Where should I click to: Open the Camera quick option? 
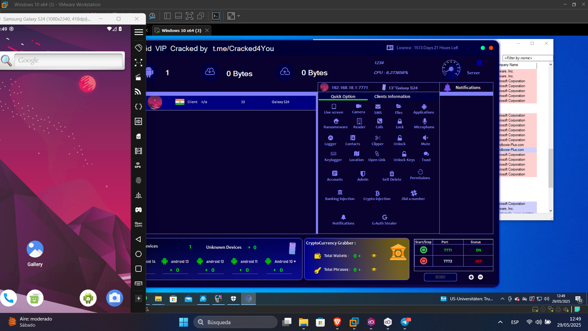point(358,108)
